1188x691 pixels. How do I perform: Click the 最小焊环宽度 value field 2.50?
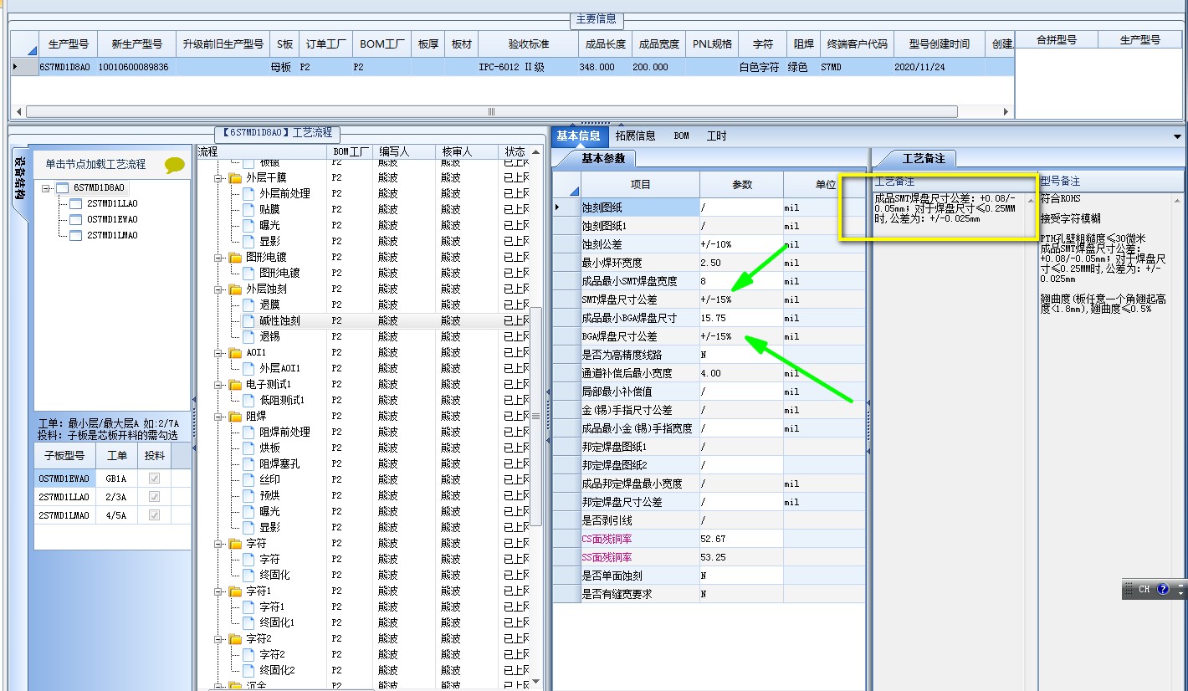click(x=741, y=263)
